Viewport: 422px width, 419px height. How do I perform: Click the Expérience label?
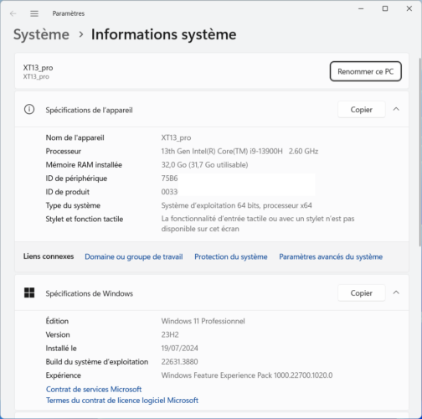click(64, 375)
